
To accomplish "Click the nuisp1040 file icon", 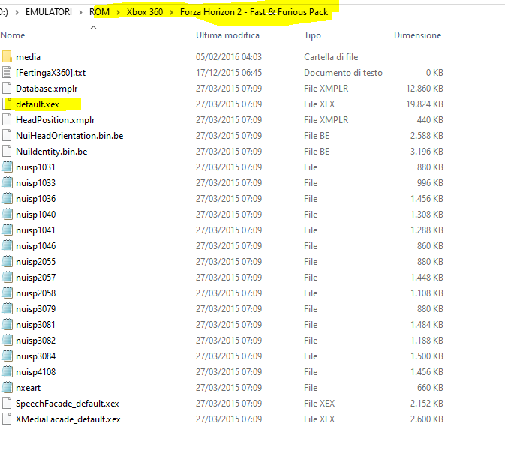I will [7, 215].
